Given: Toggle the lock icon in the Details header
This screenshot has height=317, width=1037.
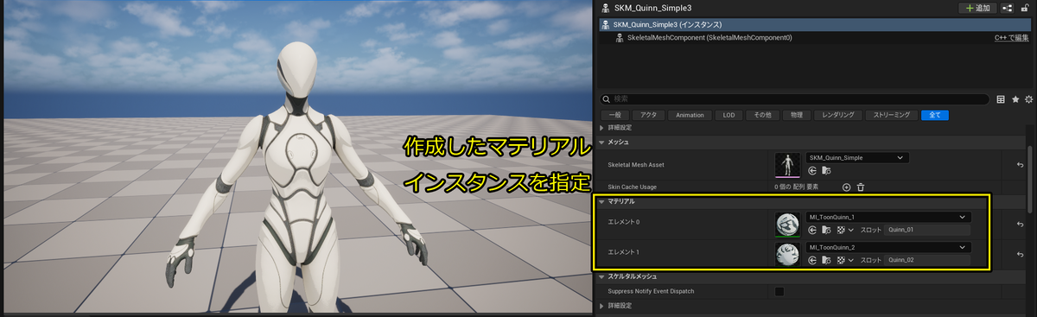Looking at the screenshot, I should tap(1026, 8).
